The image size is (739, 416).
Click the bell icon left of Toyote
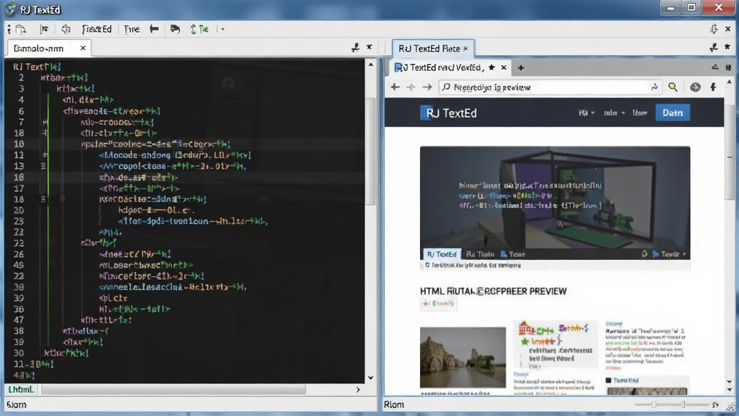tap(644, 254)
